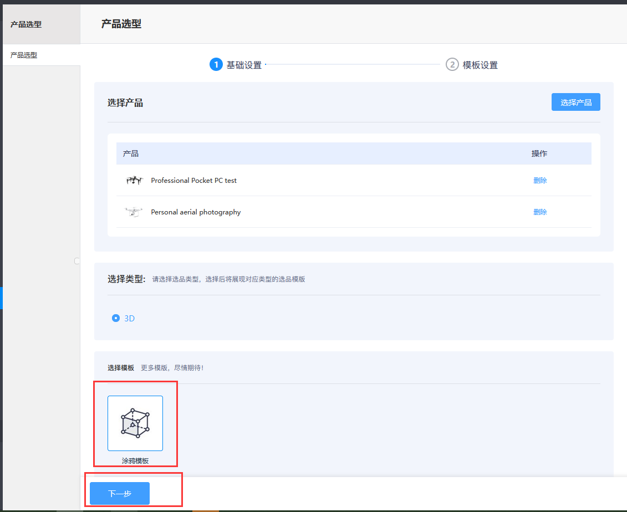This screenshot has height=512, width=627.
Task: Click the 选择产品 blue button
Action: point(575,101)
